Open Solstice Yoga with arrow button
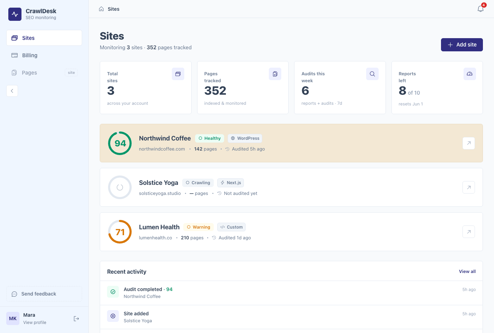The width and height of the screenshot is (494, 333). [469, 187]
